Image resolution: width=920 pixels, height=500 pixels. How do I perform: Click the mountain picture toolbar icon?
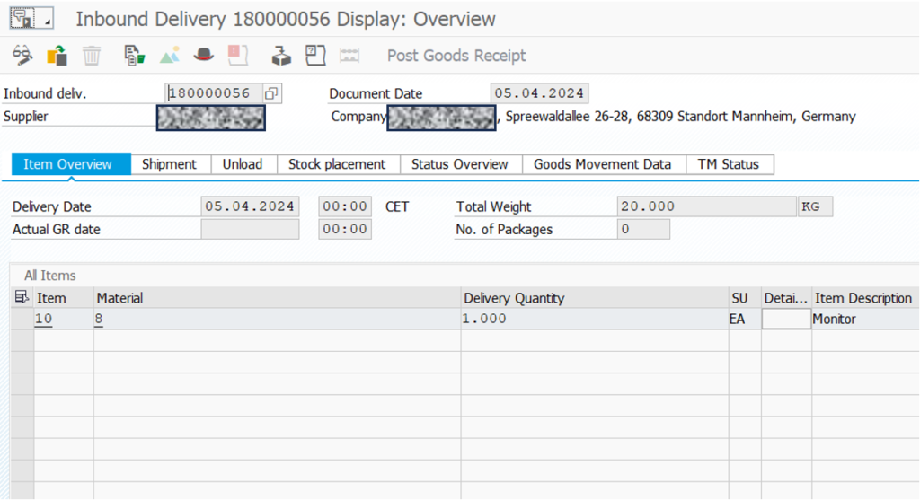coord(170,56)
